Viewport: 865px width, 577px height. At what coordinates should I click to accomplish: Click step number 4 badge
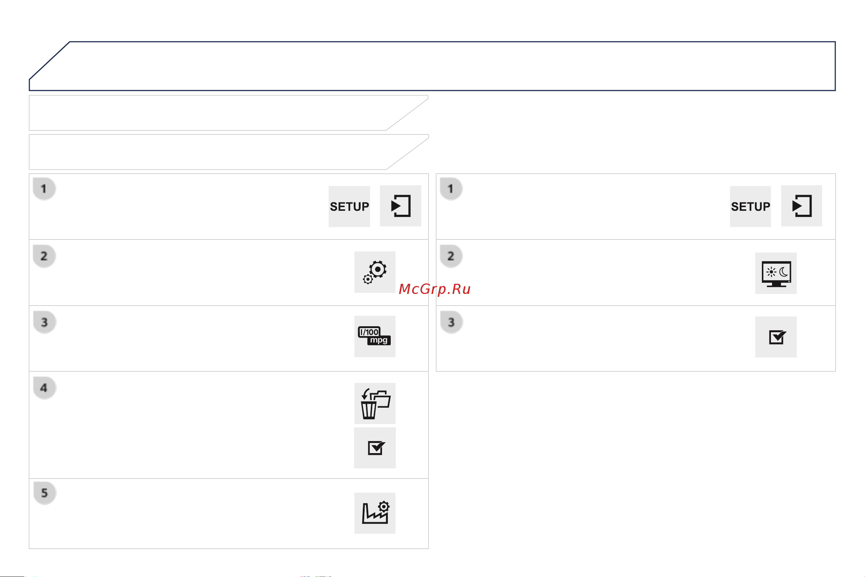click(x=44, y=387)
